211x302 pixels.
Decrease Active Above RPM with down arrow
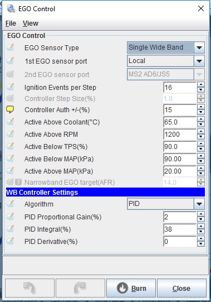(201, 137)
